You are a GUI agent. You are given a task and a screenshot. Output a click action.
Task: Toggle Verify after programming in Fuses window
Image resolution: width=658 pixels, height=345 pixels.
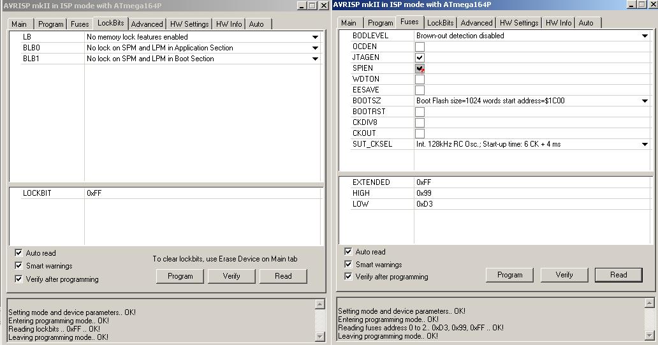coord(348,276)
